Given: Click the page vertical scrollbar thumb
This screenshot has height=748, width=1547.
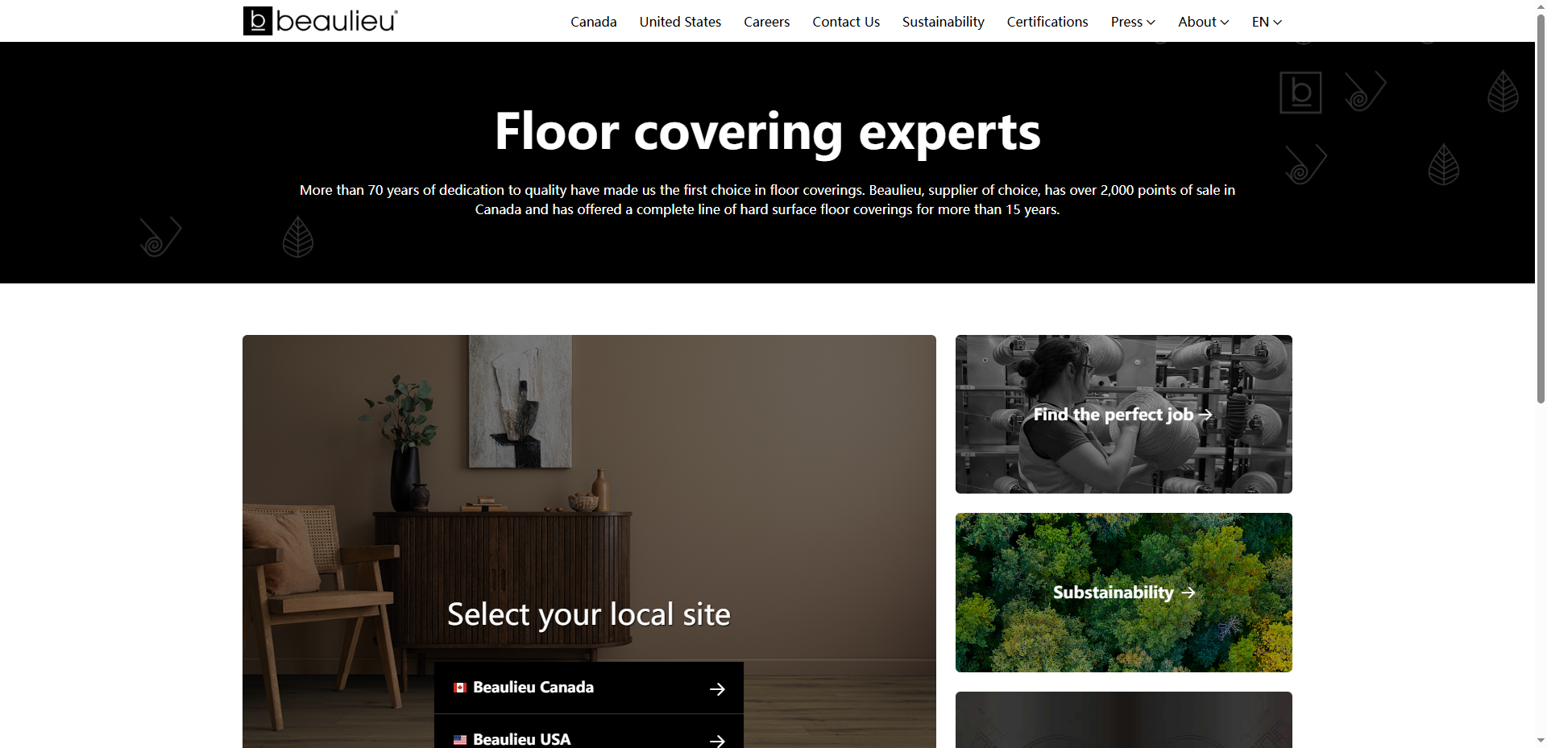Looking at the screenshot, I should 1541,205.
